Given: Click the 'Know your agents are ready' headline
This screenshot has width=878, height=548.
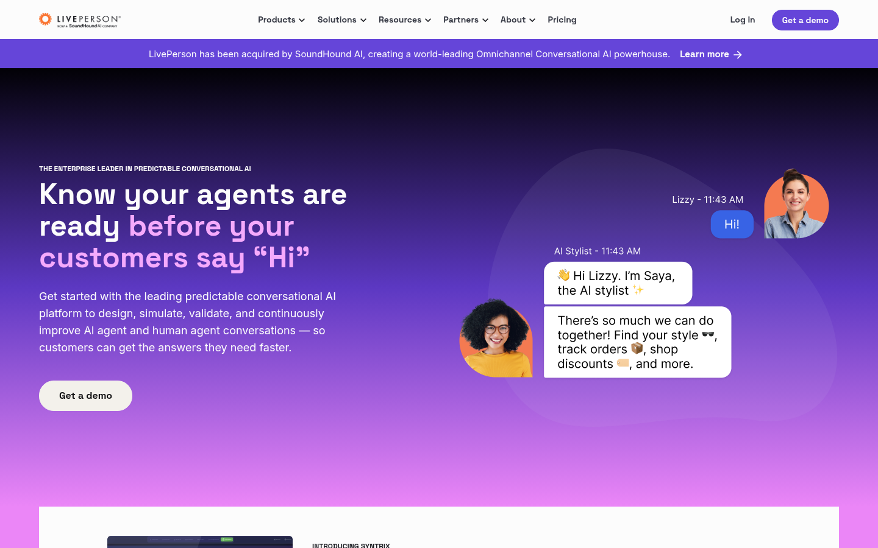Looking at the screenshot, I should [x=193, y=226].
